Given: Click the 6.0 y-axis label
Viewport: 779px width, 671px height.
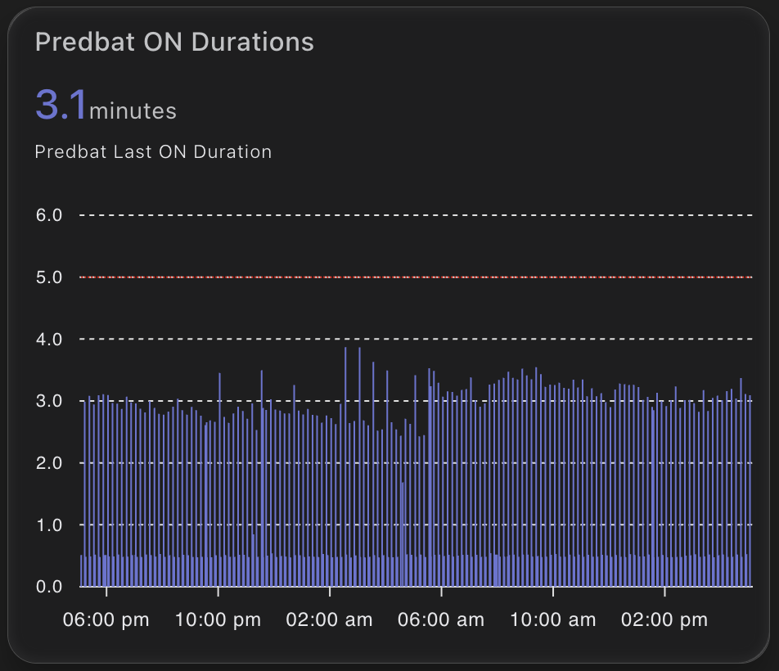Looking at the screenshot, I should click(49, 215).
